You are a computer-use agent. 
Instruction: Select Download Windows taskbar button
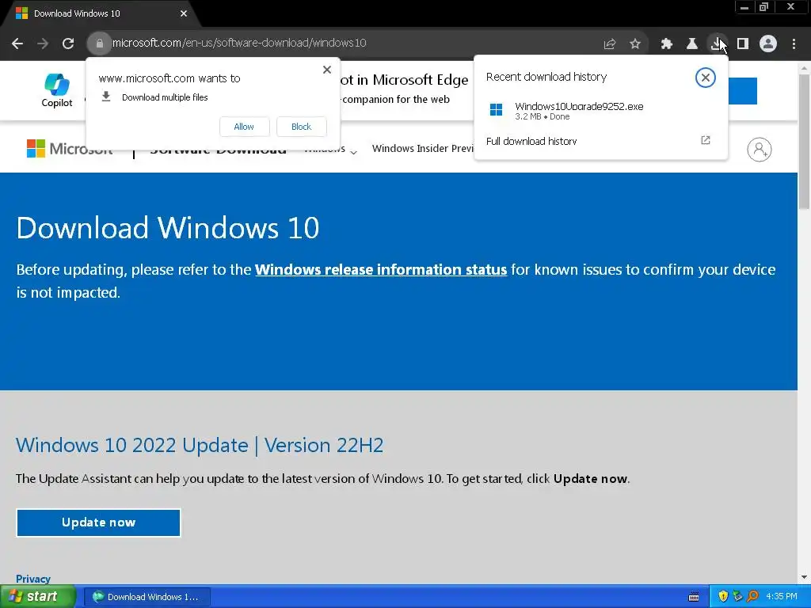(x=147, y=597)
